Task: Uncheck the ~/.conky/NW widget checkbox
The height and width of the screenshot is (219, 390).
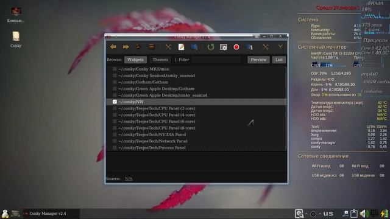Action: [115, 102]
